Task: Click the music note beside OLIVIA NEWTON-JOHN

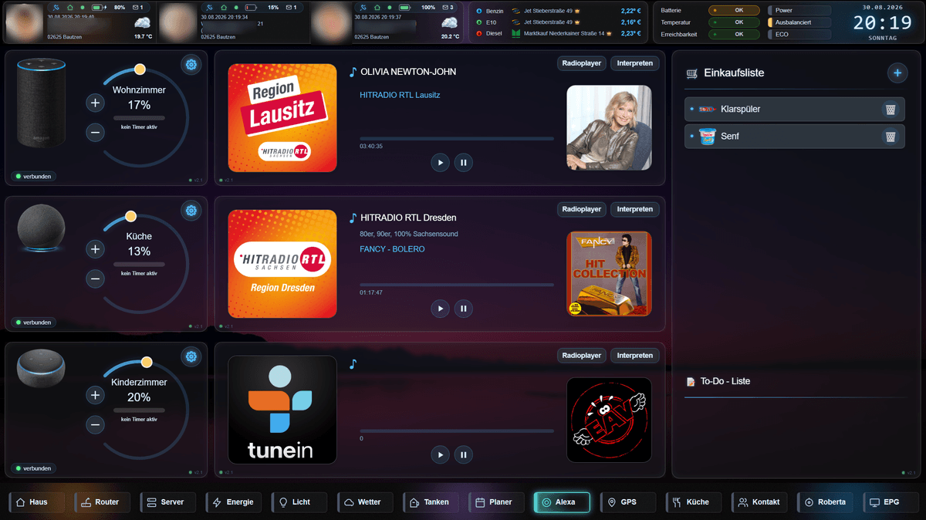Action: pyautogui.click(x=353, y=72)
